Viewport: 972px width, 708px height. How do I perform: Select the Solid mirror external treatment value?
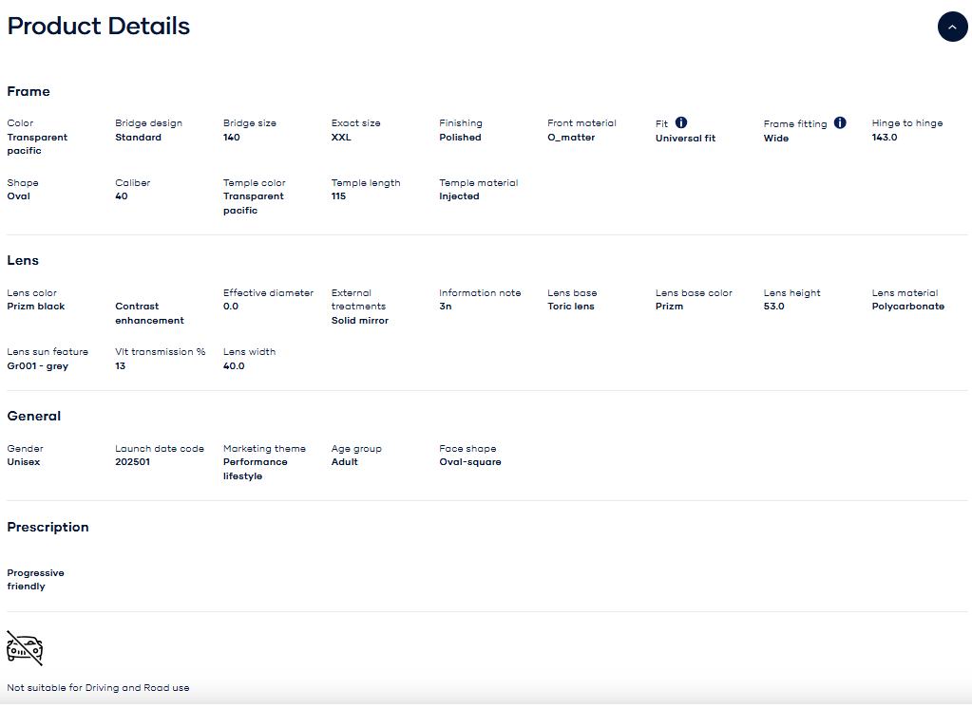[x=360, y=321]
